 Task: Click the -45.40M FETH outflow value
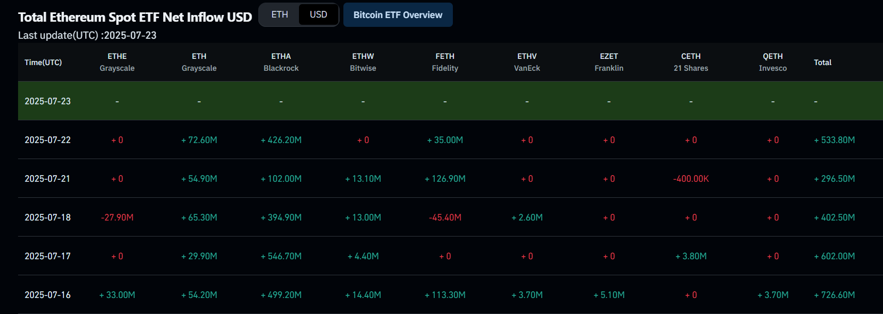tap(445, 217)
